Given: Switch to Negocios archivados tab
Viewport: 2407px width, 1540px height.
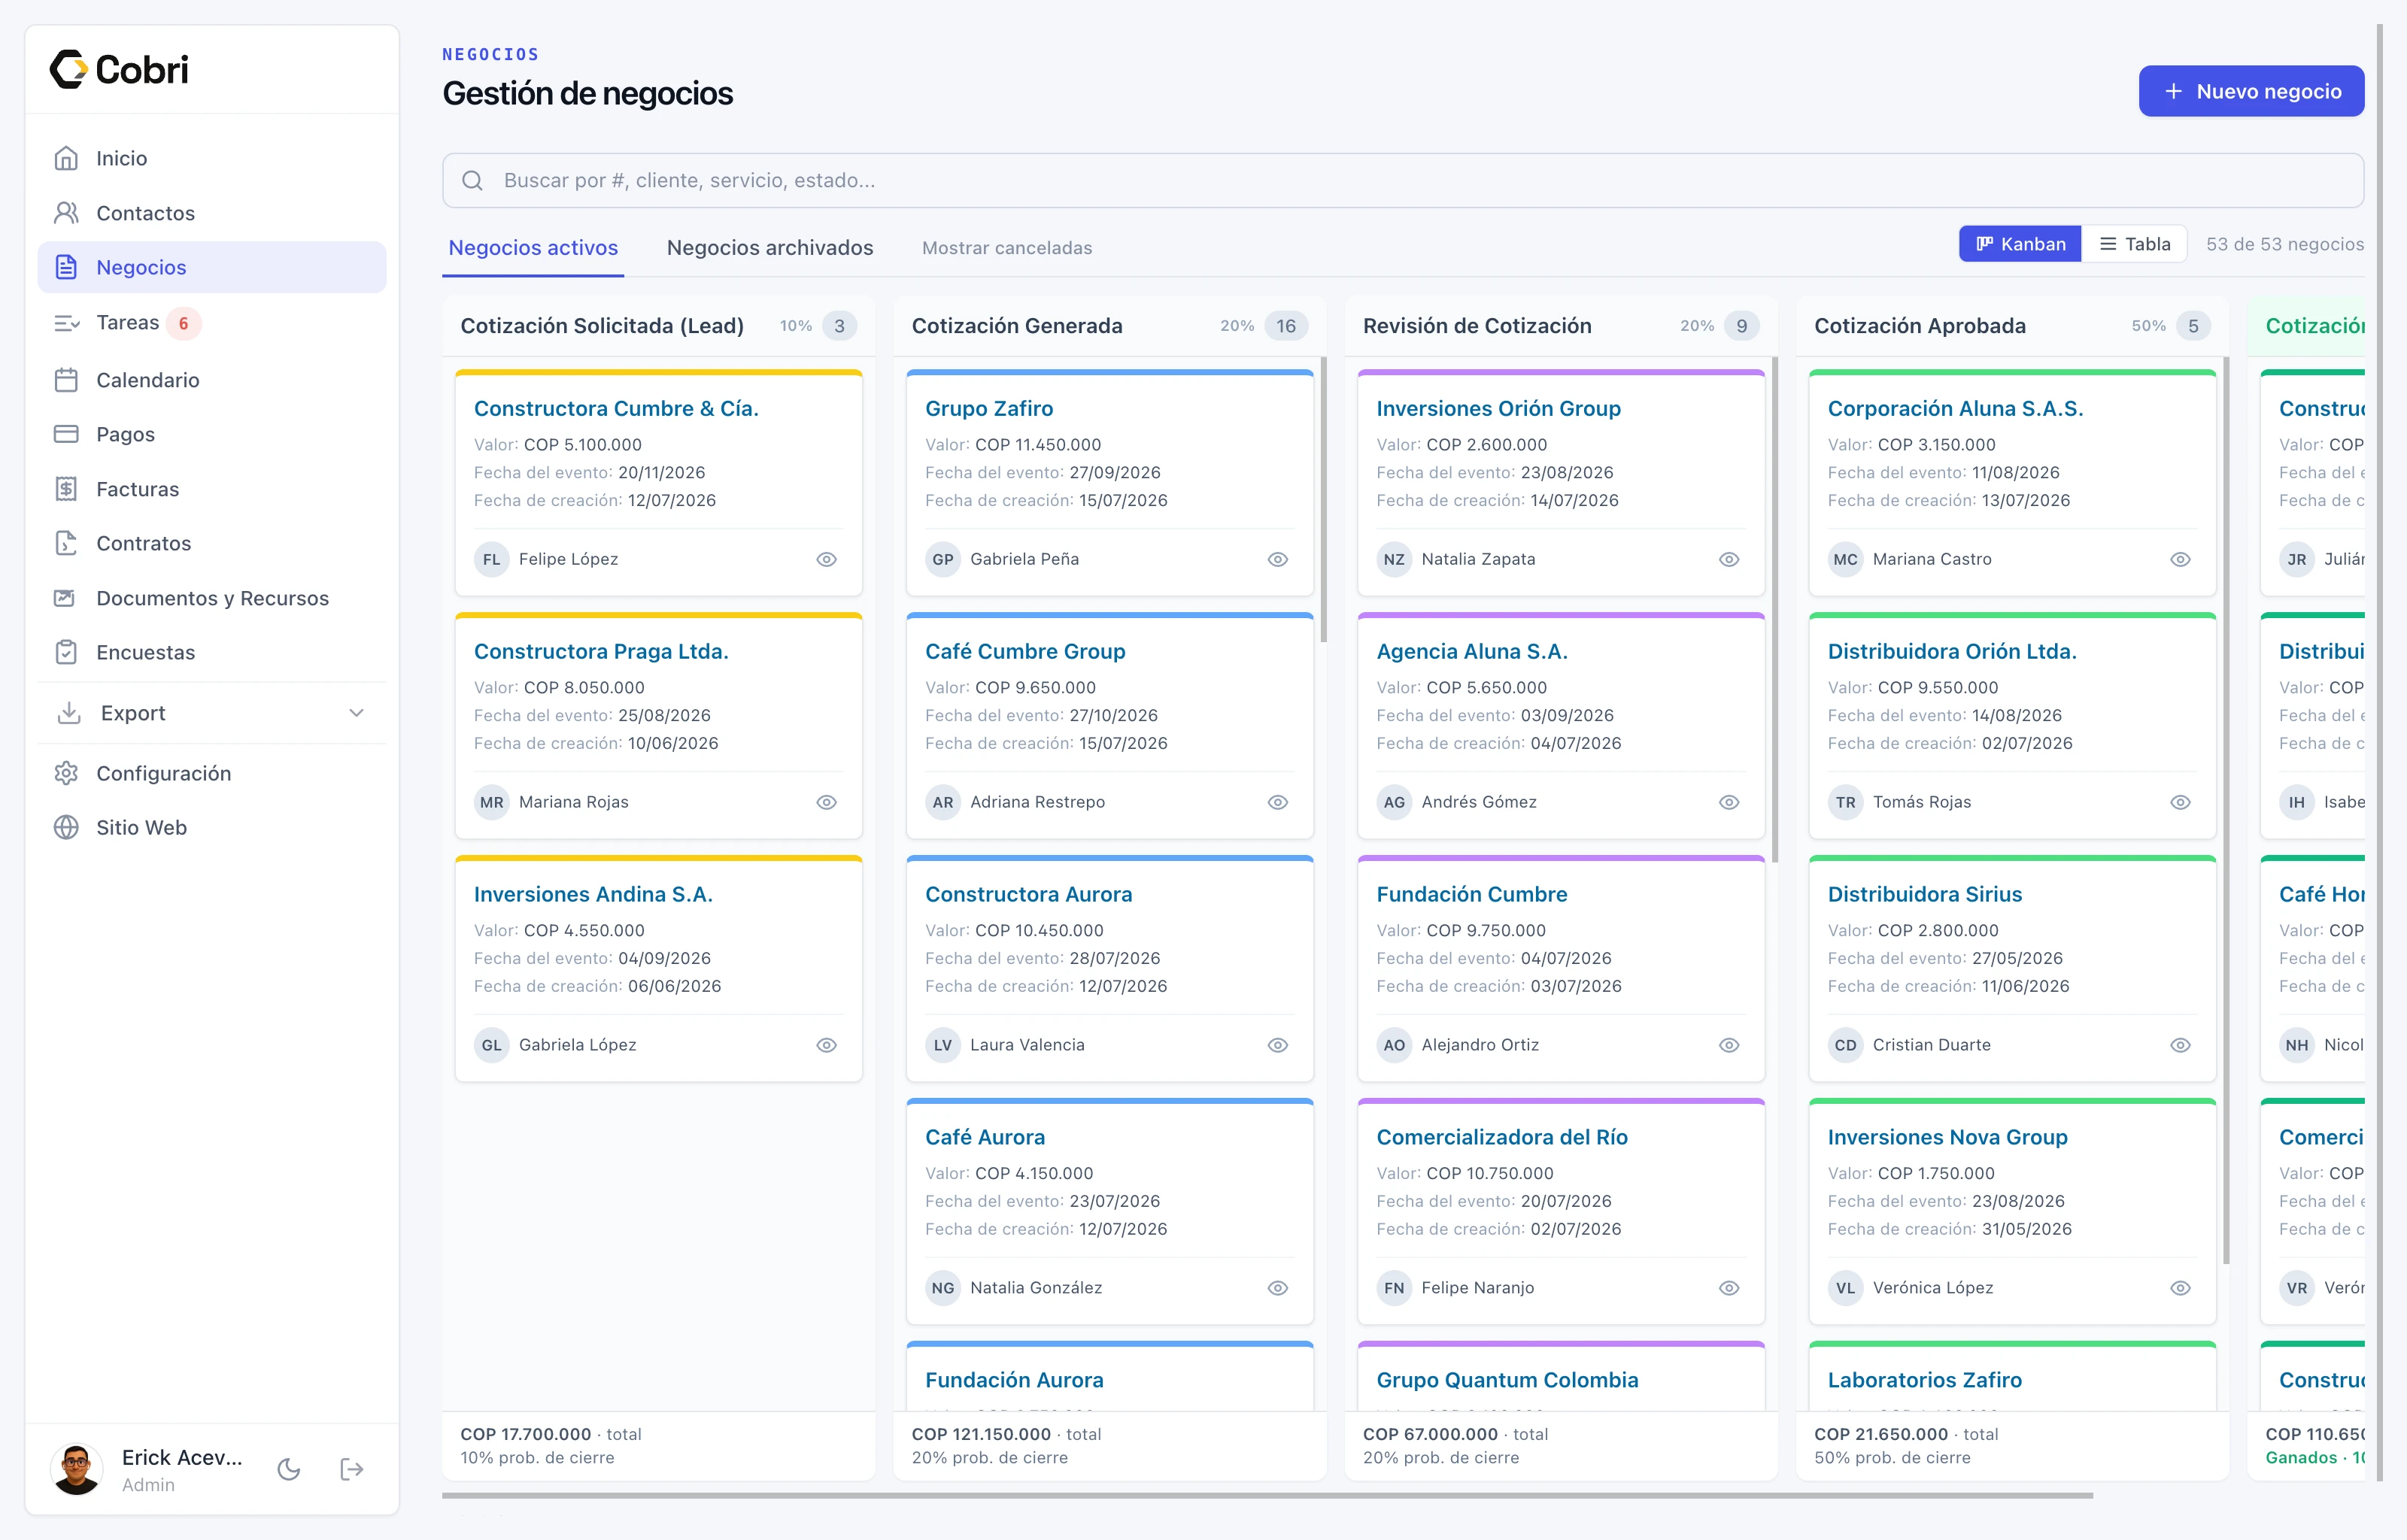Looking at the screenshot, I should pyautogui.click(x=770, y=248).
